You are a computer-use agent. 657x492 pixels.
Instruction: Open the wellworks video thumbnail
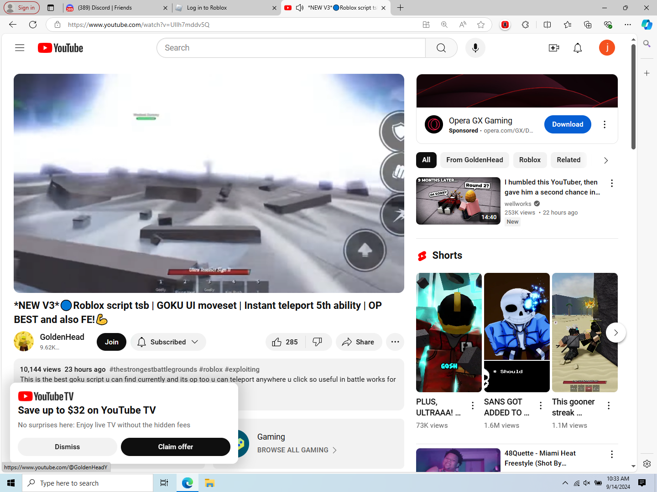click(x=458, y=201)
